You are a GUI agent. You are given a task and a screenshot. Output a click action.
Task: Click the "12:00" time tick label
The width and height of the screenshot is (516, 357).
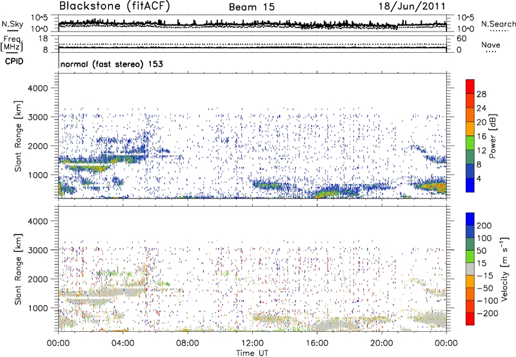pyautogui.click(x=252, y=343)
